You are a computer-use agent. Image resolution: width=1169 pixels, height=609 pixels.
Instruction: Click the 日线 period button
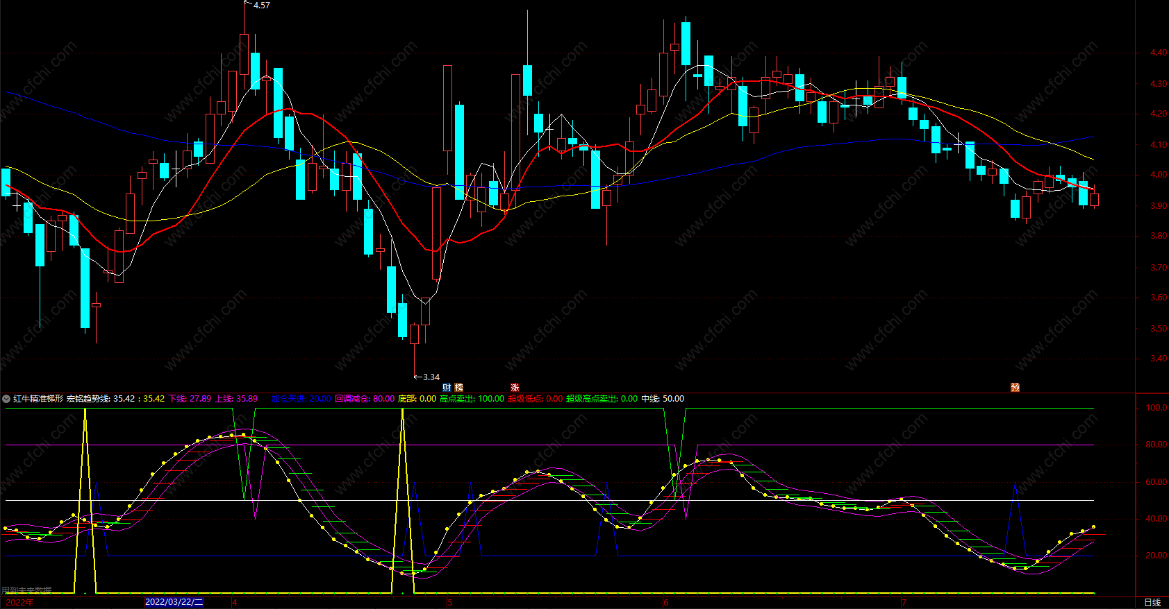[1152, 603]
